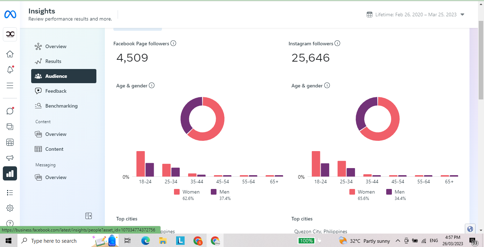Click Women legend swatch under Instagram chart
484x247 pixels.
coord(352,192)
